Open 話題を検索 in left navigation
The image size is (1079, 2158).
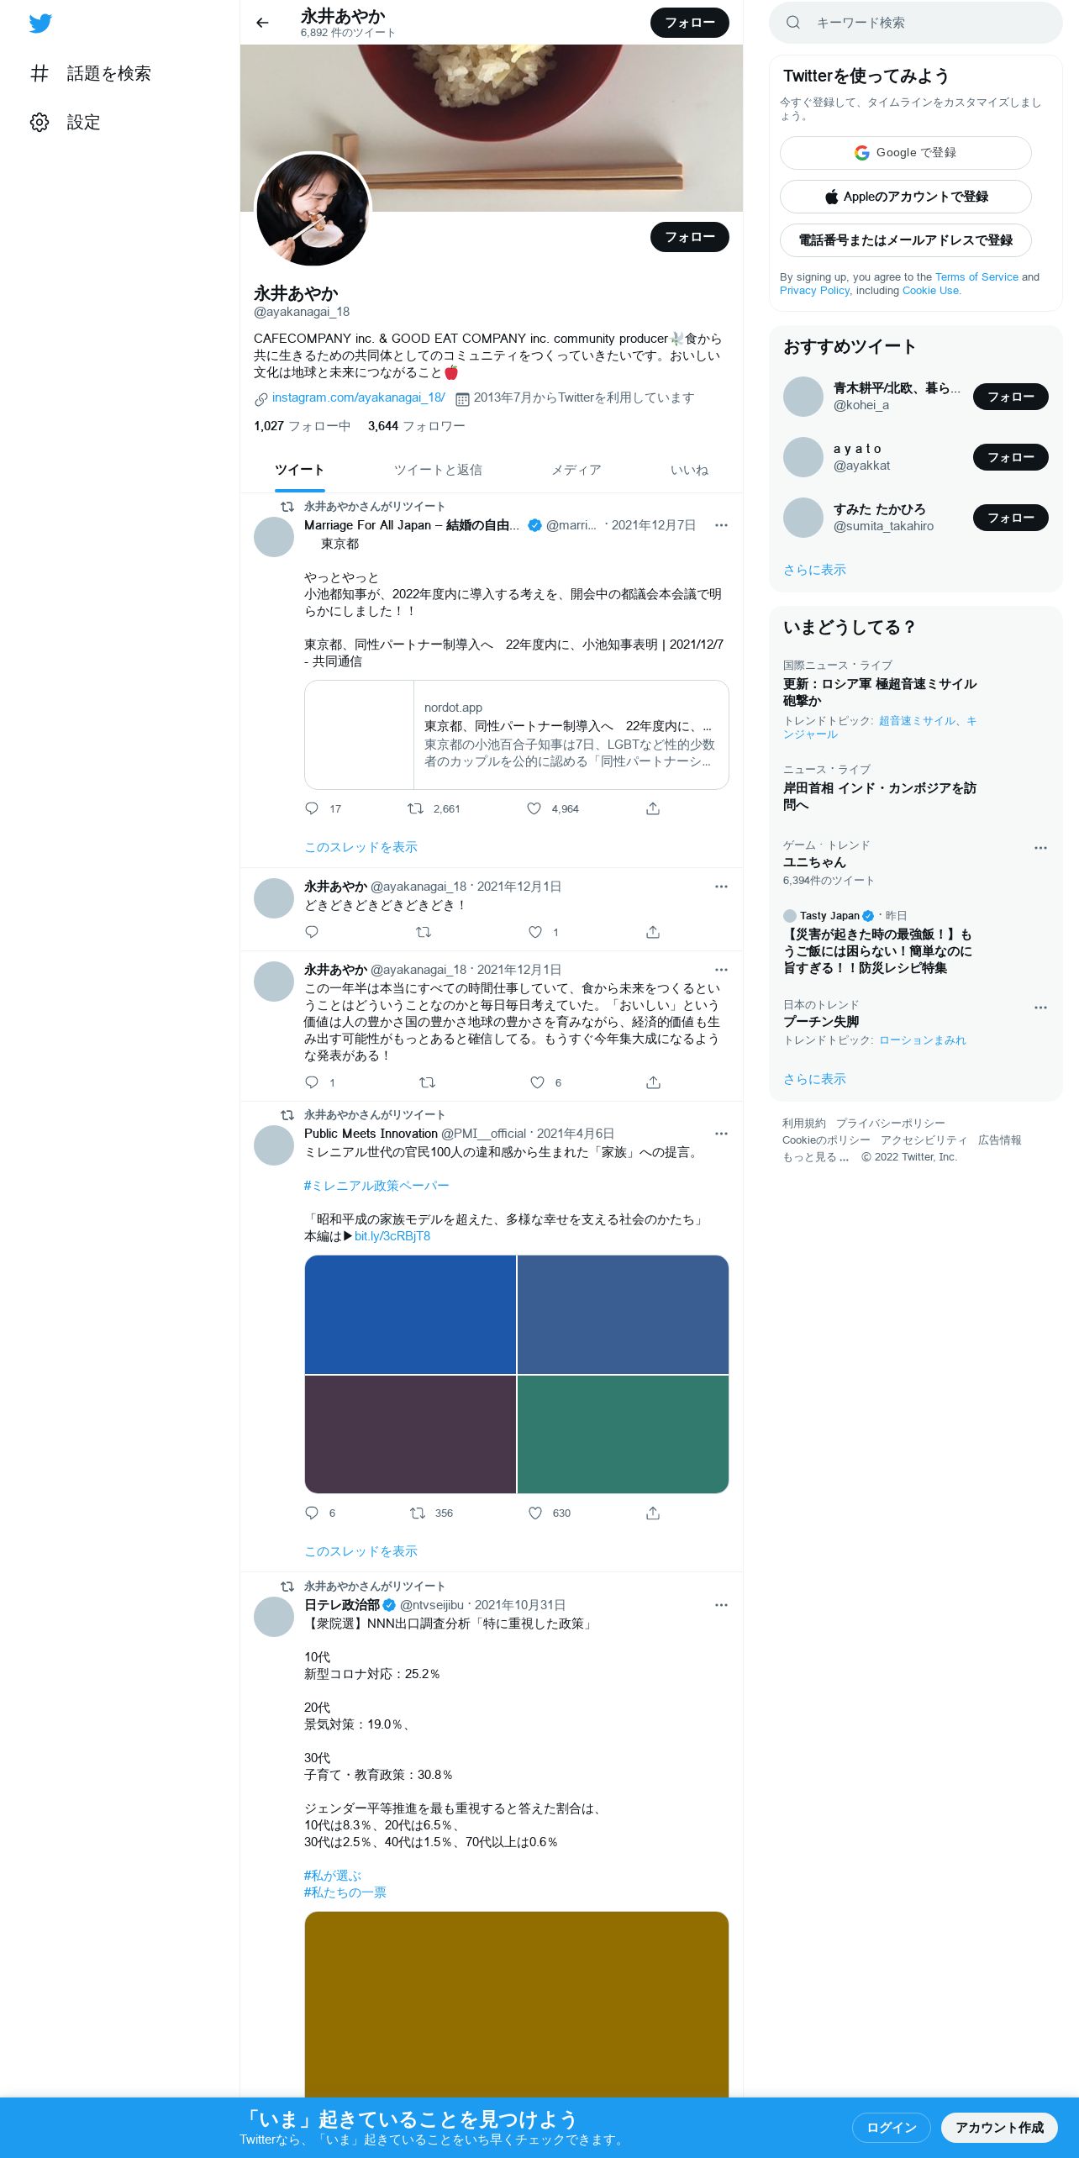point(91,73)
